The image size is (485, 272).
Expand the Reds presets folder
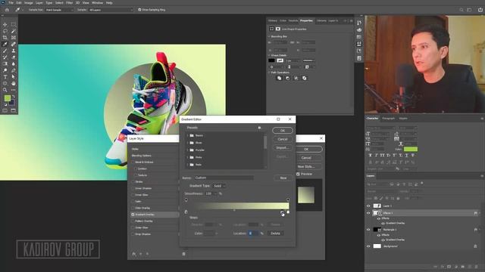tap(188, 165)
